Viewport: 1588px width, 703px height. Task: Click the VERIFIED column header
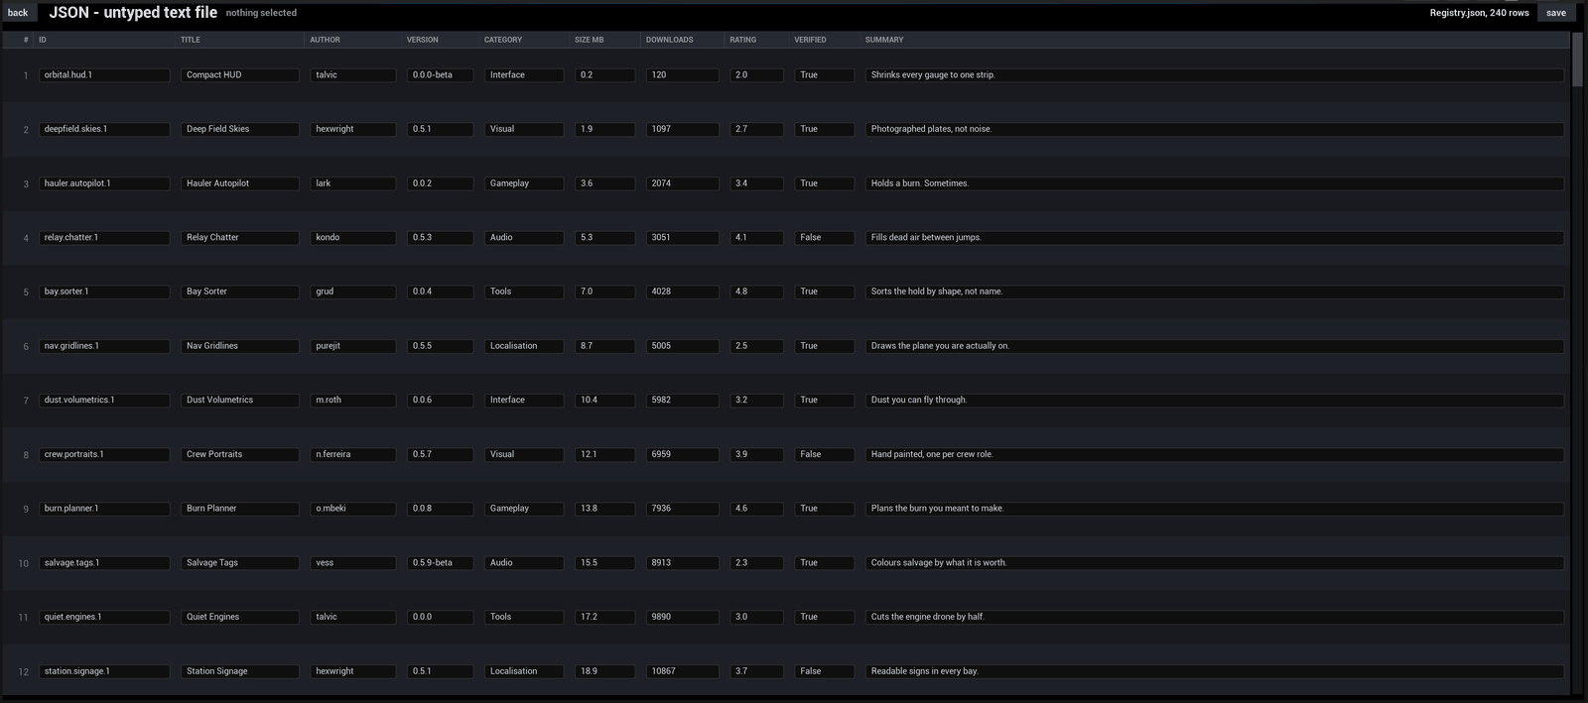[825, 40]
